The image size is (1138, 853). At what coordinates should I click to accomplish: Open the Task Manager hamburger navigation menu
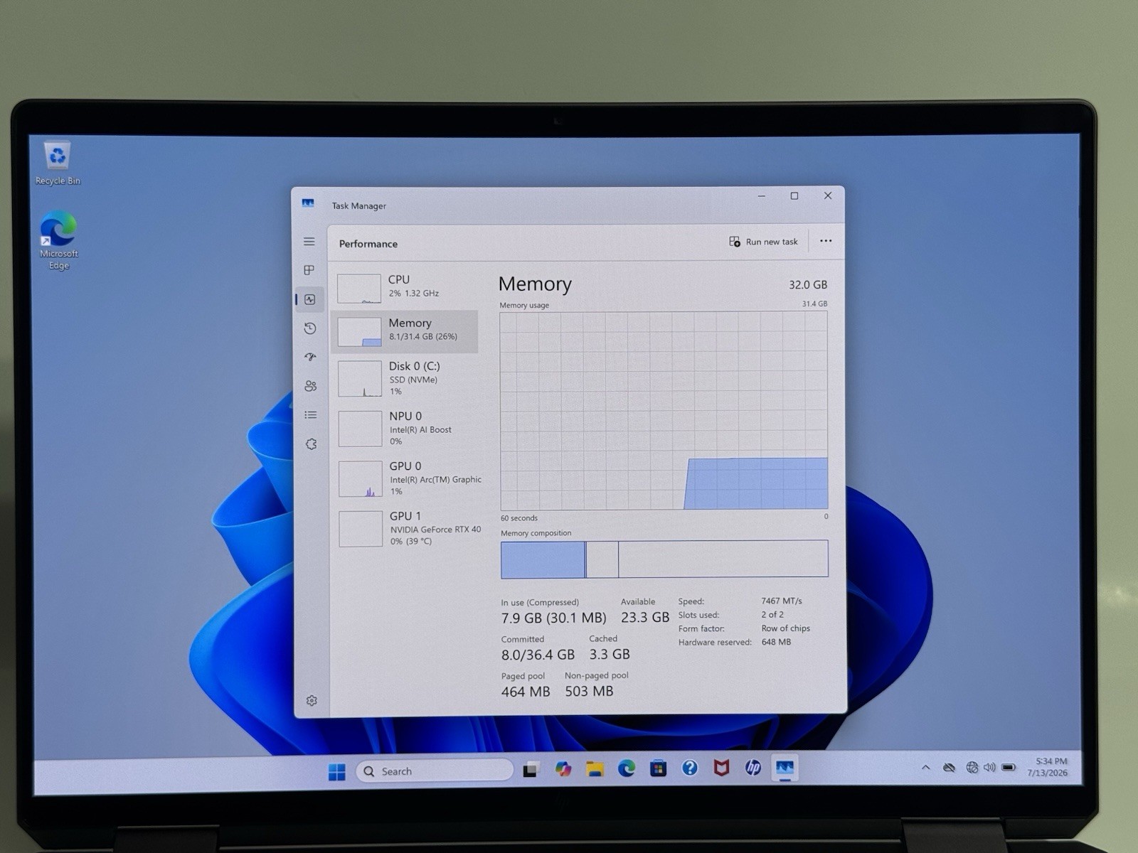[309, 242]
